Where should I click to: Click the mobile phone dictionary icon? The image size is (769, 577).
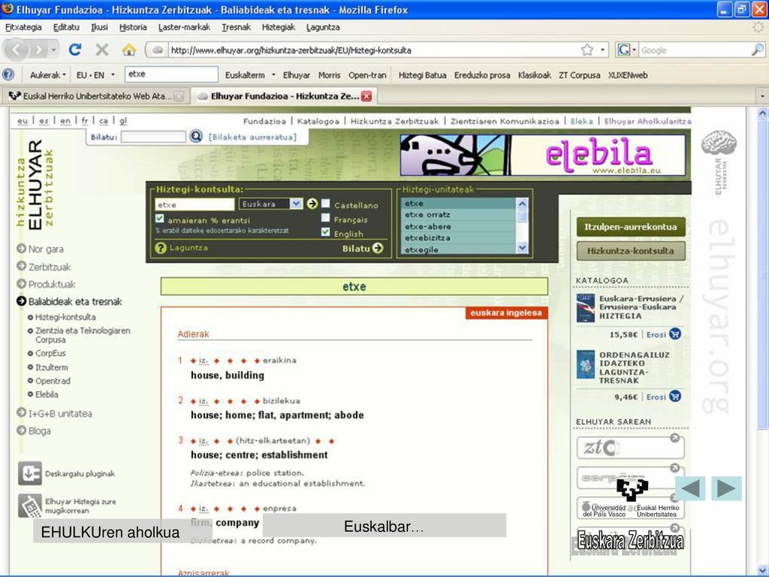(30, 506)
